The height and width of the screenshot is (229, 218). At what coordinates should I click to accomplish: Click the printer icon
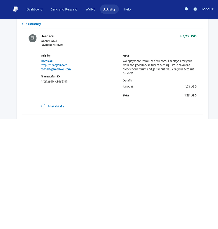(x=43, y=106)
